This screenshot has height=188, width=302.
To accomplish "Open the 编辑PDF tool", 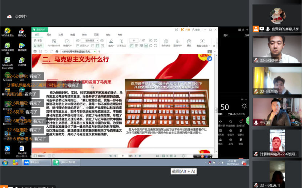I will (x=68, y=42).
